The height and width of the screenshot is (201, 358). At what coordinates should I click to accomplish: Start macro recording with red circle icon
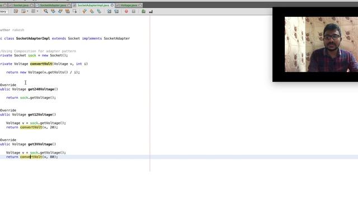[126, 11]
